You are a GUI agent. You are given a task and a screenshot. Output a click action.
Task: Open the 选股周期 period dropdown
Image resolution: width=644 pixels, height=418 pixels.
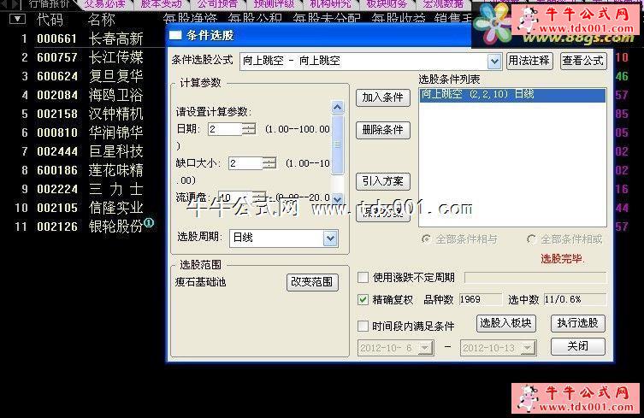pyautogui.click(x=330, y=238)
